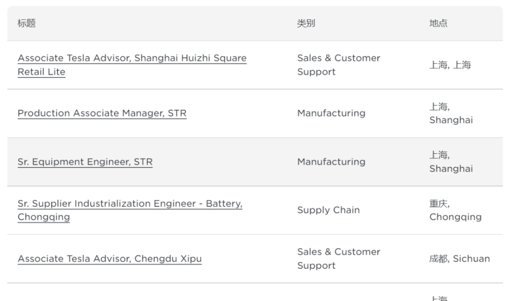This screenshot has width=512, height=301.
Task: Click the 成都, Sichuan location cell
Action: (459, 259)
